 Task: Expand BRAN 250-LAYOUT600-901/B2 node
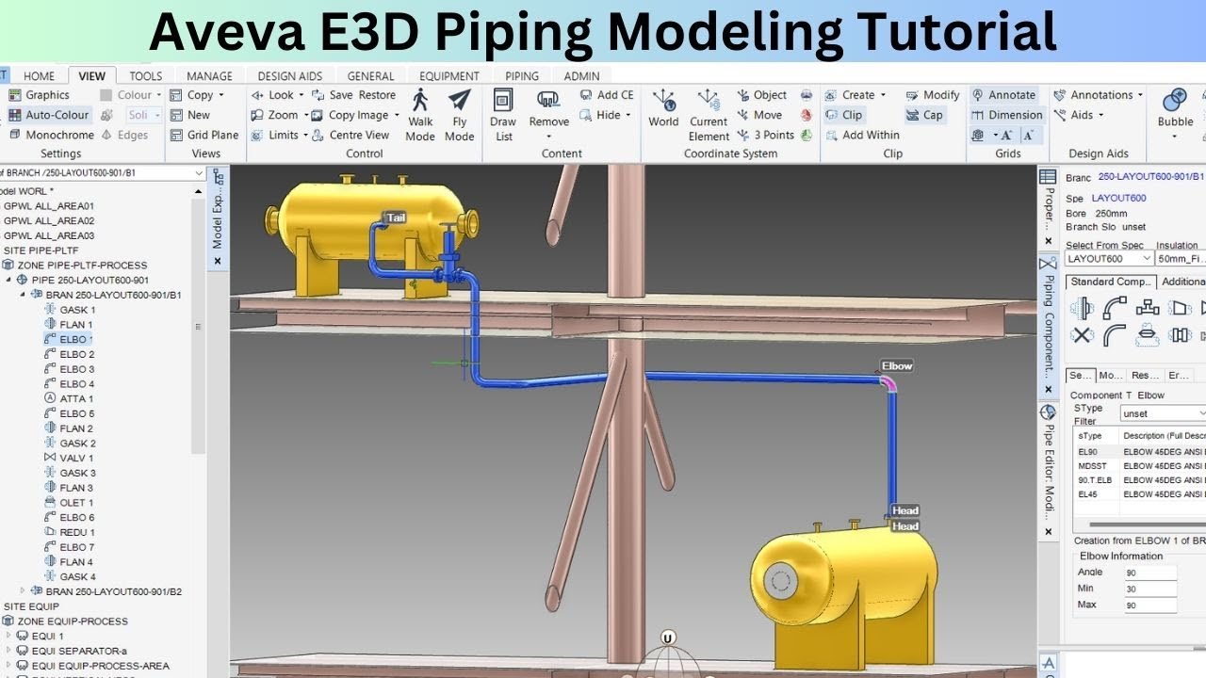pyautogui.click(x=24, y=591)
